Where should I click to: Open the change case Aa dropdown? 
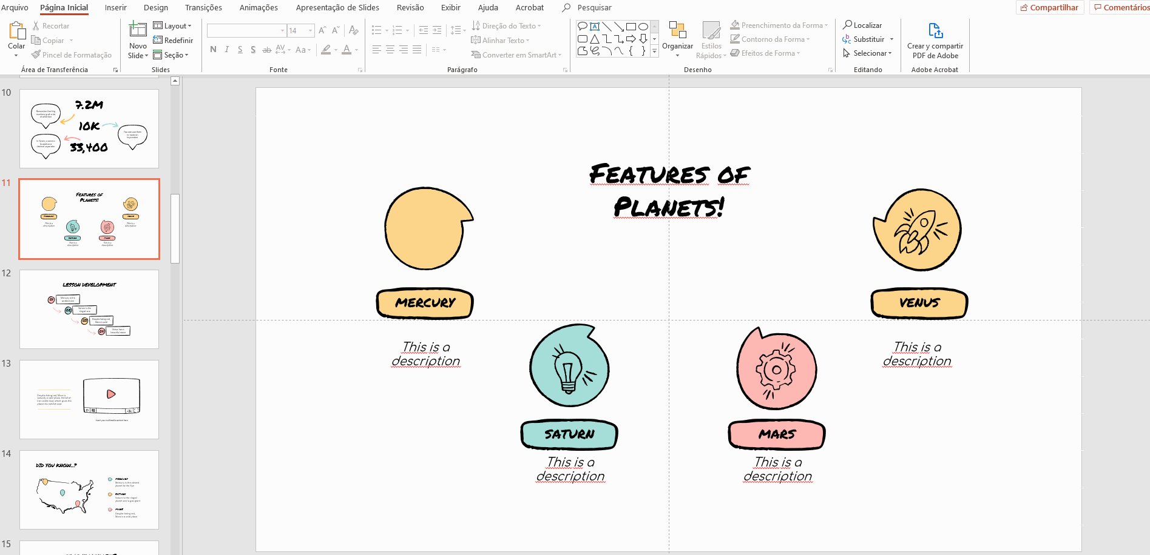303,50
